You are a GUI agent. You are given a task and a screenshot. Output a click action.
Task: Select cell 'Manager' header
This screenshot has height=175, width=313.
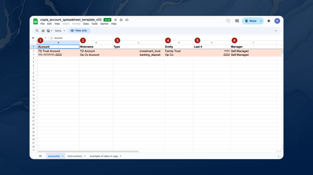point(253,47)
